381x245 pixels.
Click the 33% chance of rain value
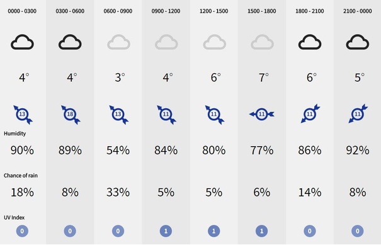(x=118, y=192)
